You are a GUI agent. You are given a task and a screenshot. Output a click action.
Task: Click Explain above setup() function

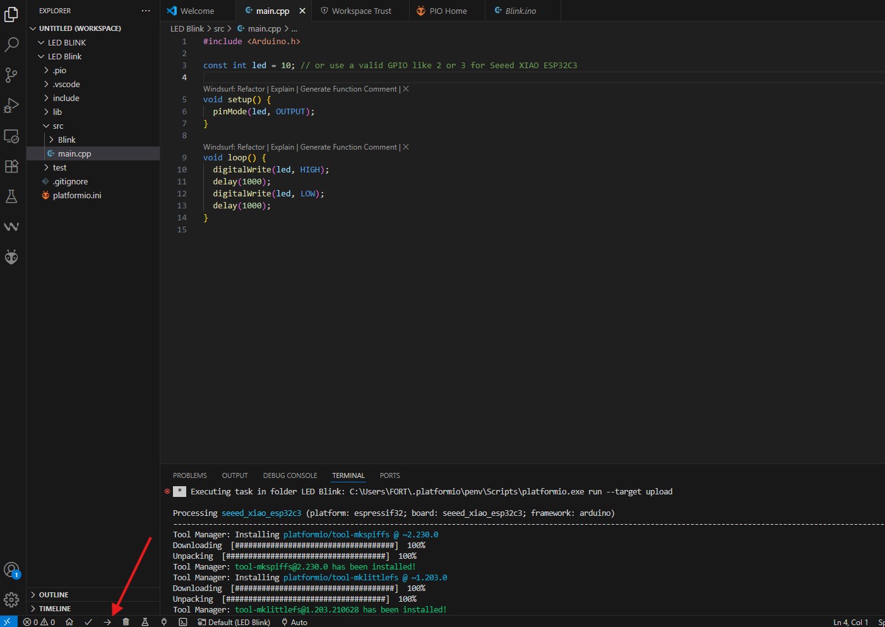pos(282,89)
